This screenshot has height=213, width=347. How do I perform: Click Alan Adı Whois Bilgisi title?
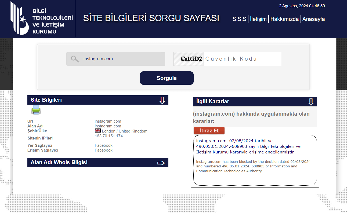(x=59, y=162)
